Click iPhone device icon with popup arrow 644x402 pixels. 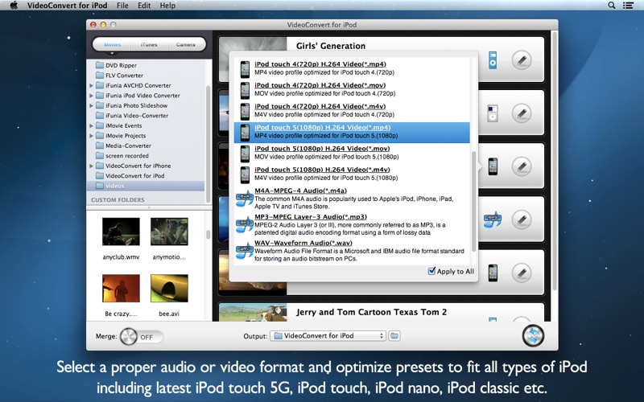pyautogui.click(x=493, y=166)
